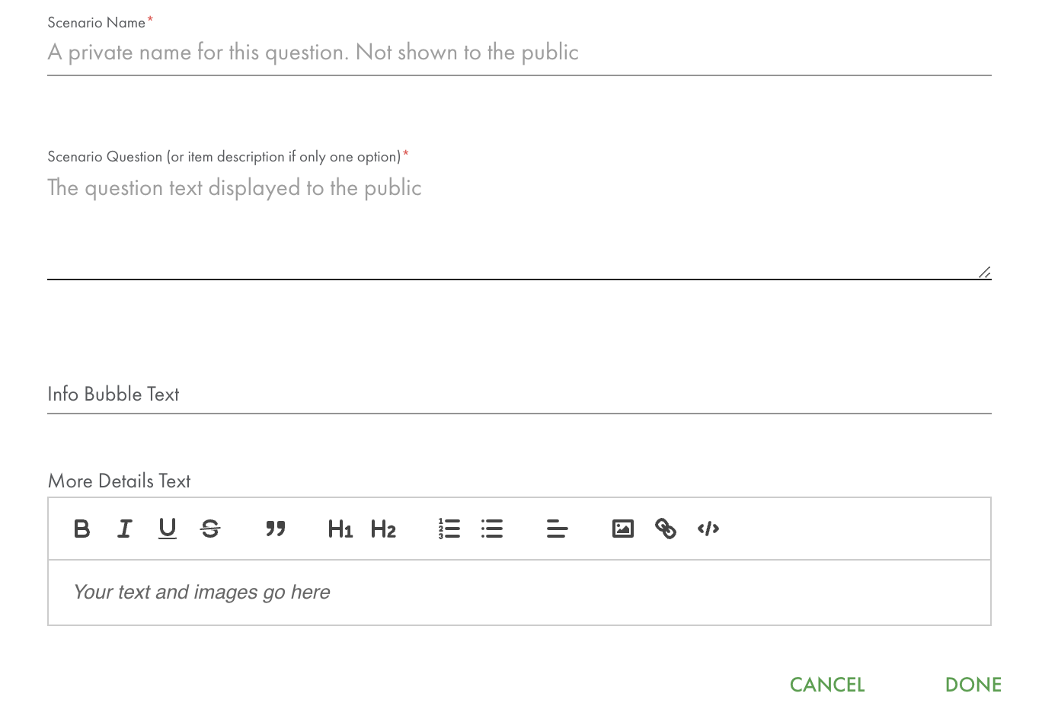Insert a block quote
The image size is (1042, 722).
tap(276, 529)
